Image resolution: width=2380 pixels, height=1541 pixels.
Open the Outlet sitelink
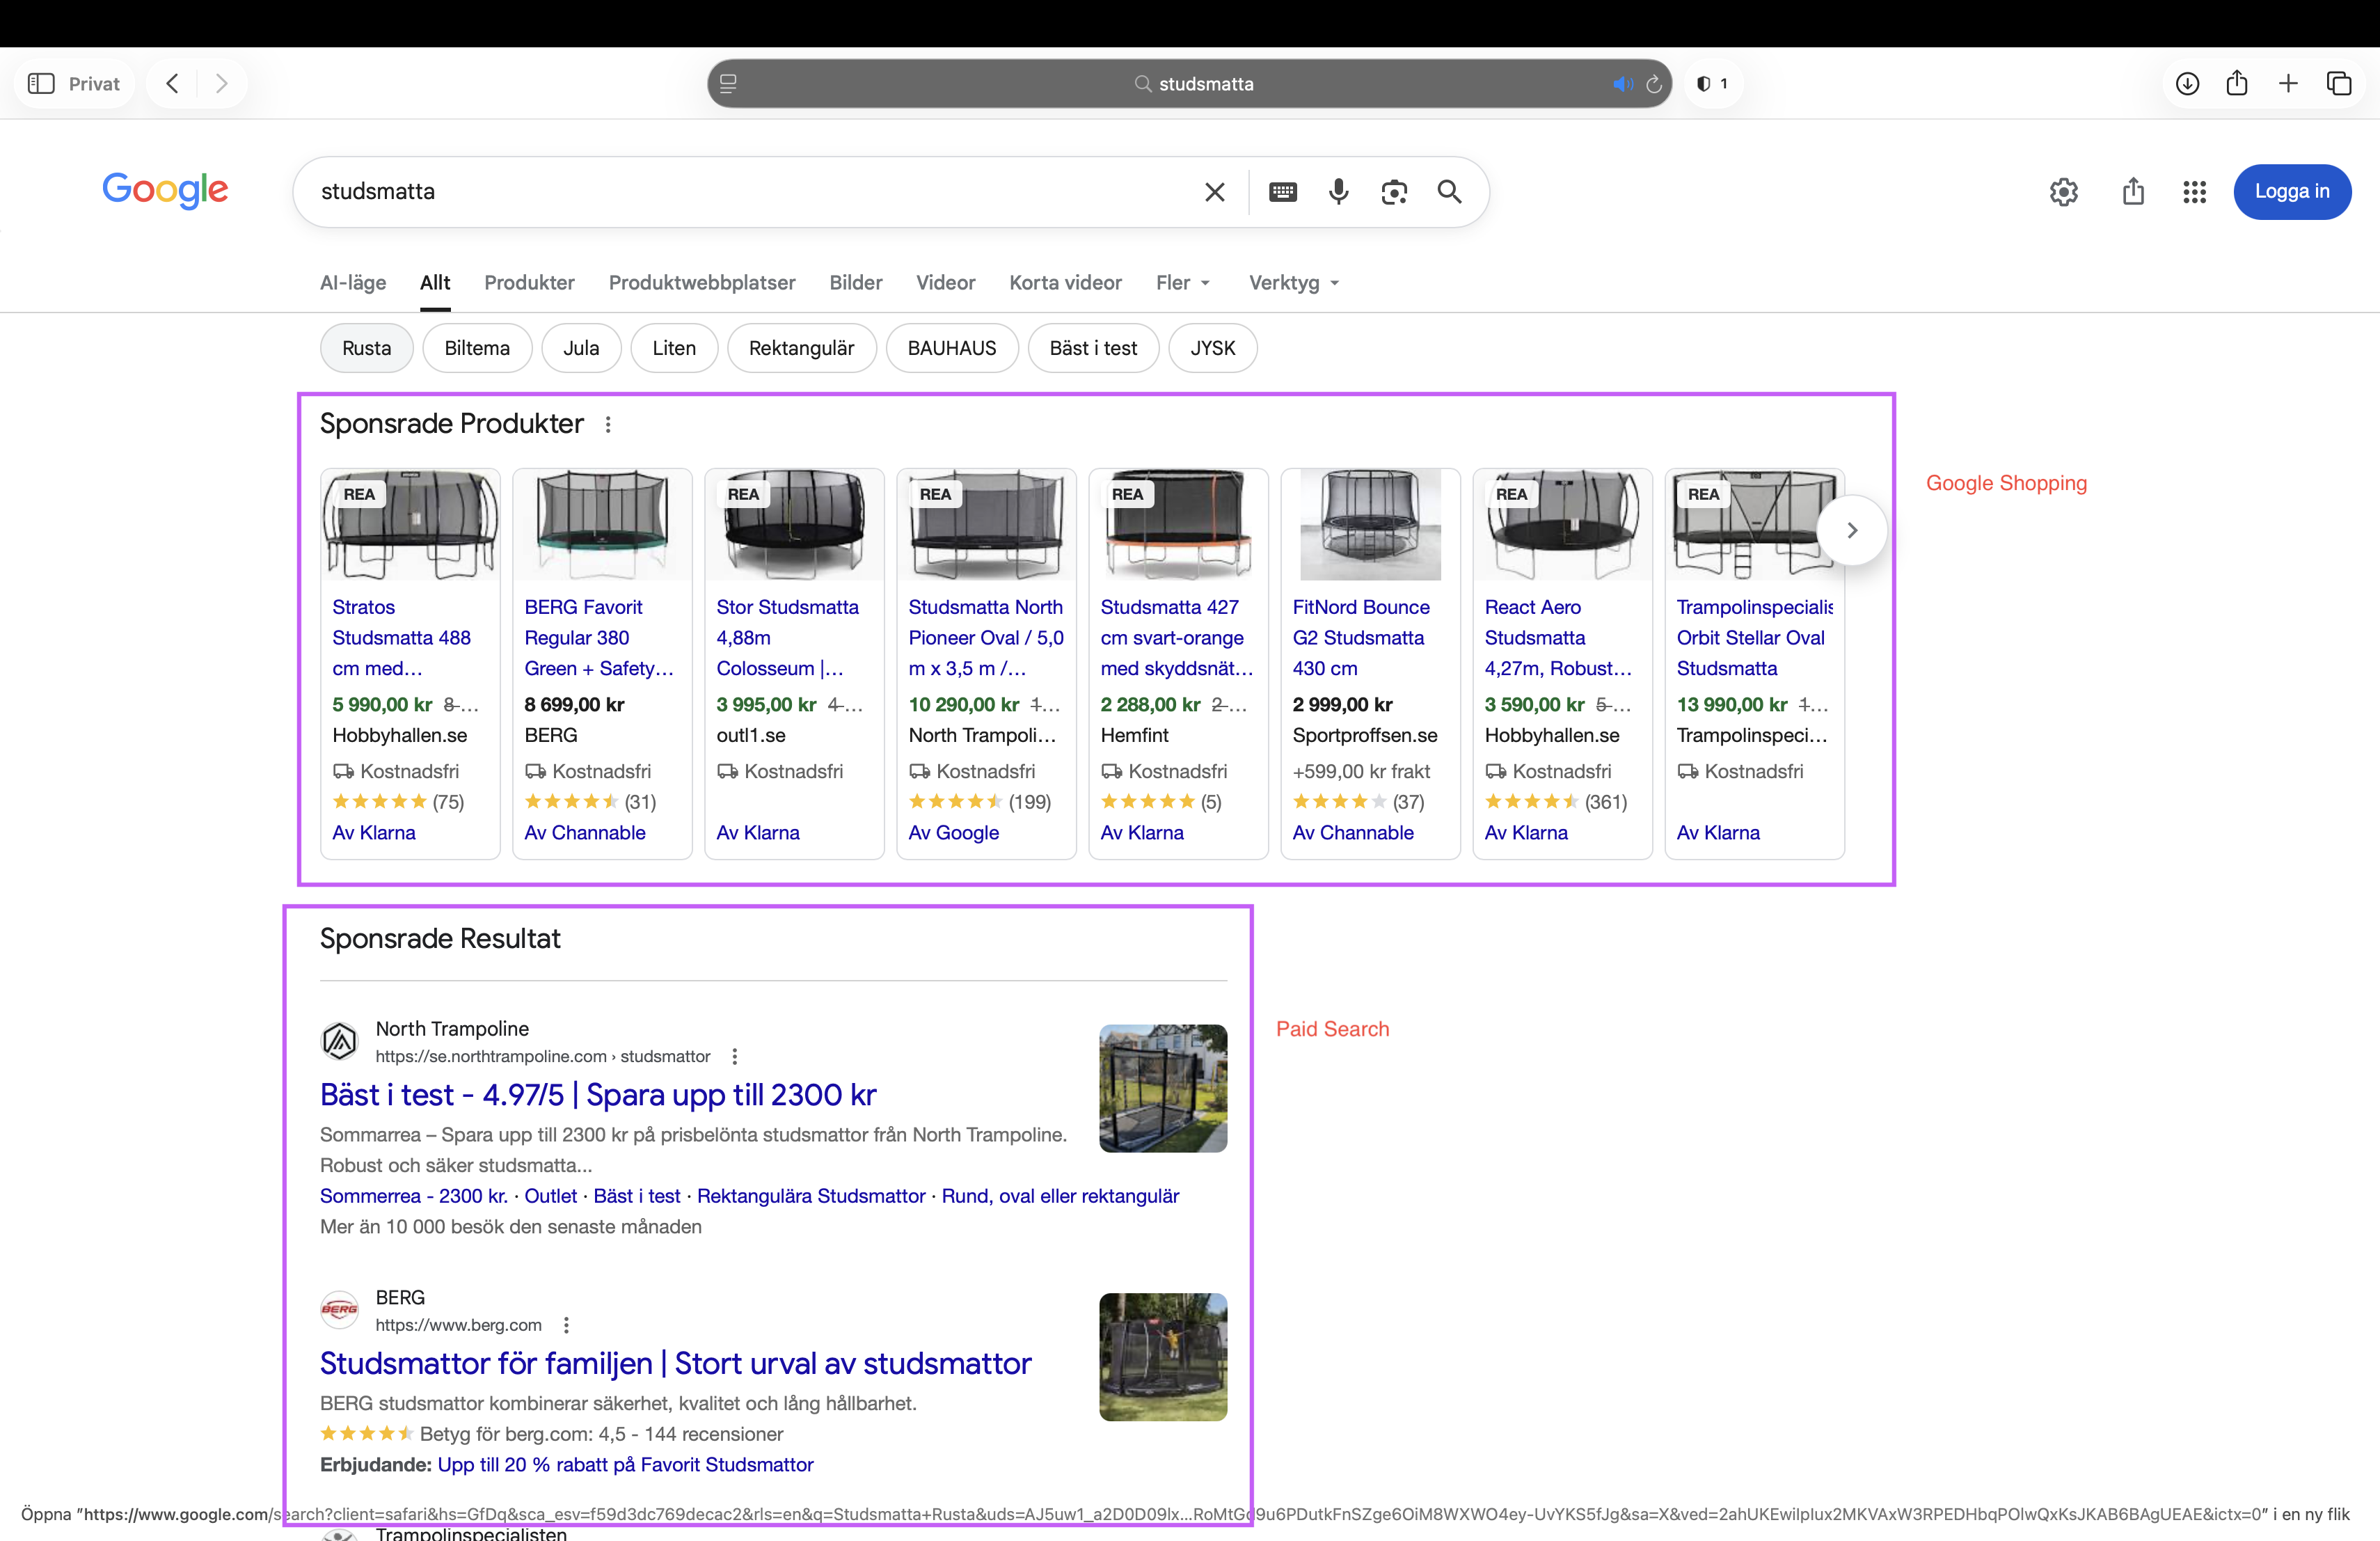click(551, 1196)
